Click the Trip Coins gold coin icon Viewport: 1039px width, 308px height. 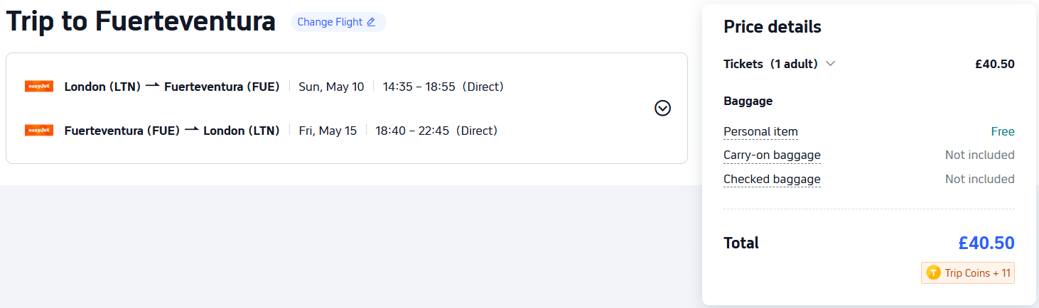(x=933, y=273)
